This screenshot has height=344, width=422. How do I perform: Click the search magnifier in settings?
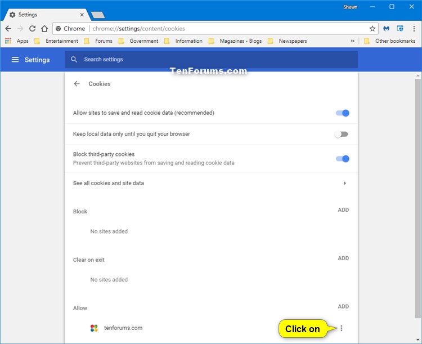pos(74,60)
